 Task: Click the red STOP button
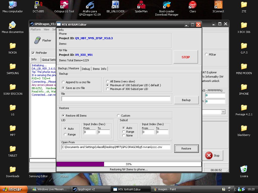coord(186,57)
